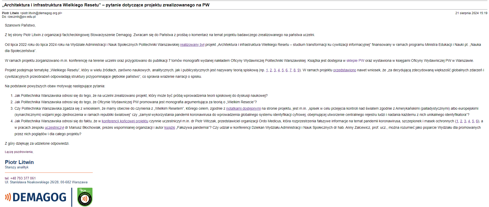Follow the "przedstawiono" link

(345, 70)
